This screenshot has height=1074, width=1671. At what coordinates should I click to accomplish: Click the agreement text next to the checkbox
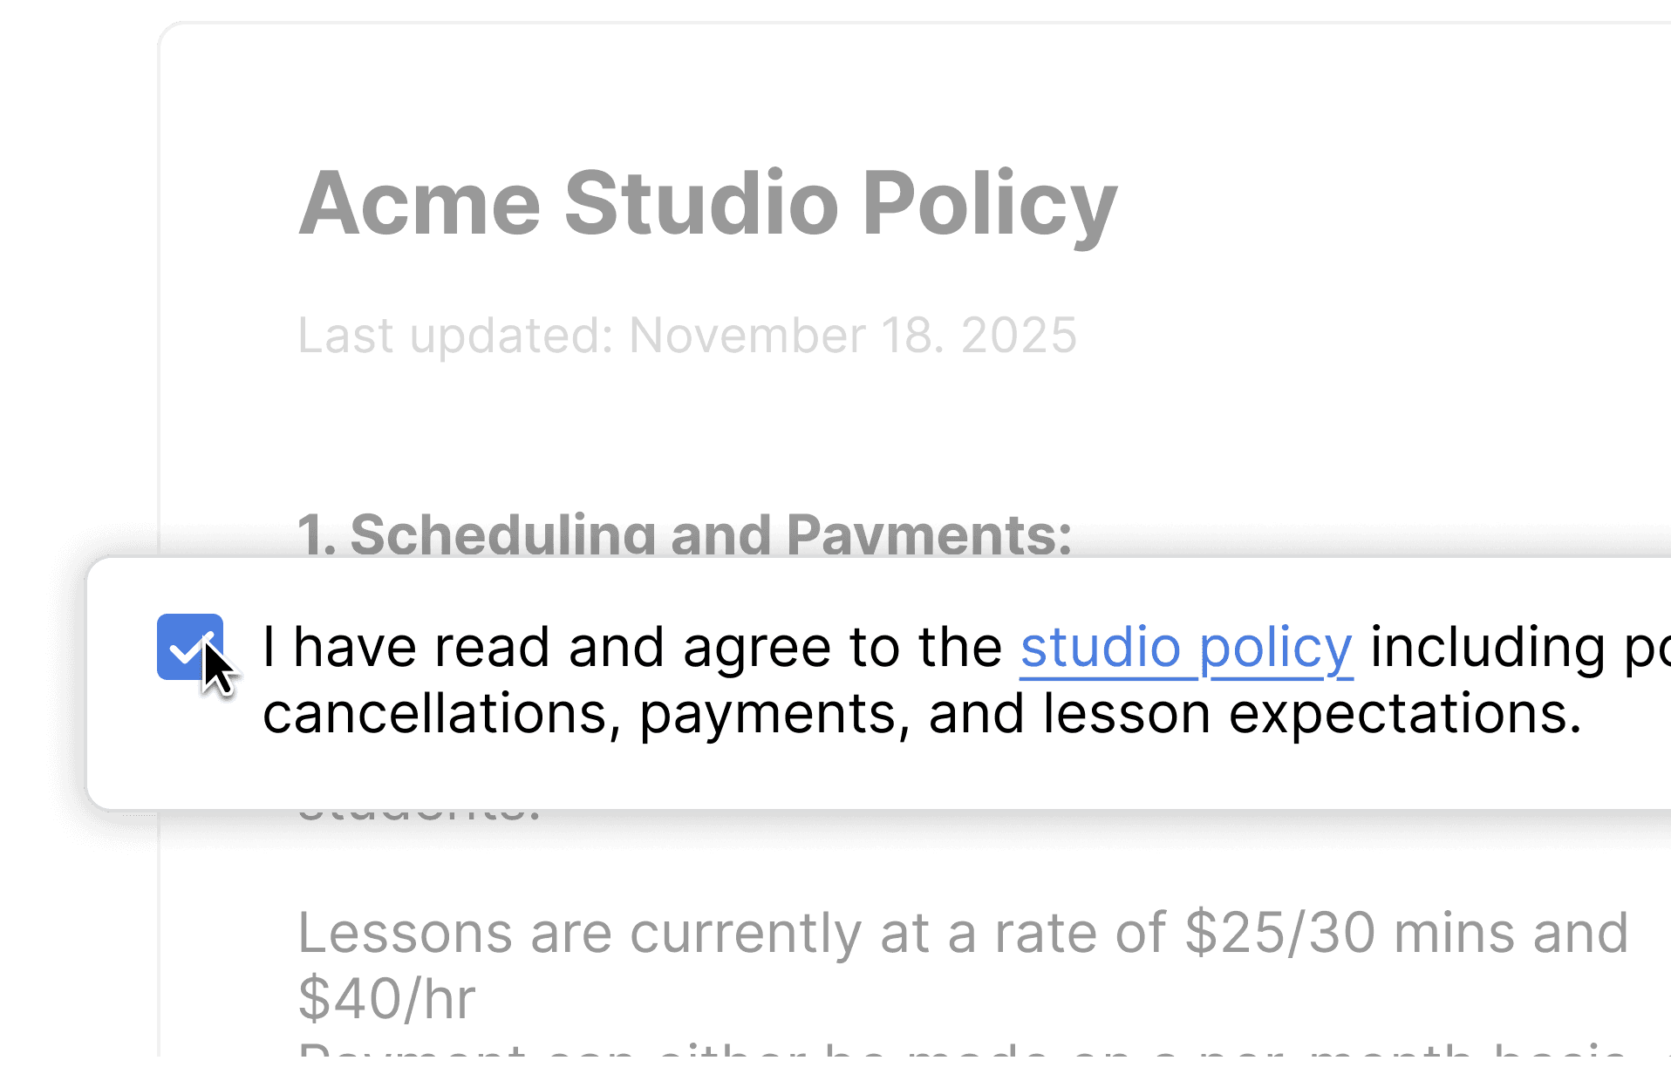[x=610, y=646]
